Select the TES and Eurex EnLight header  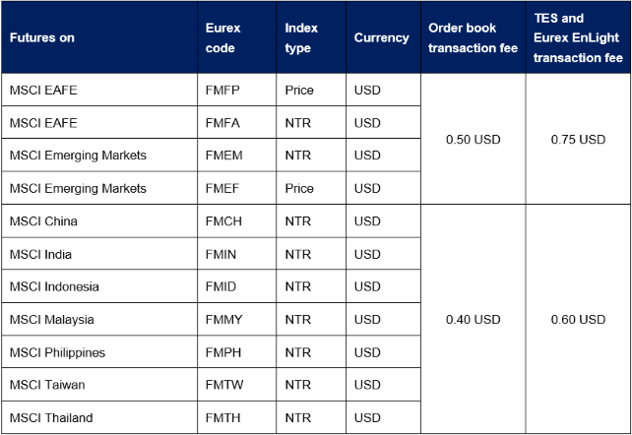click(578, 38)
